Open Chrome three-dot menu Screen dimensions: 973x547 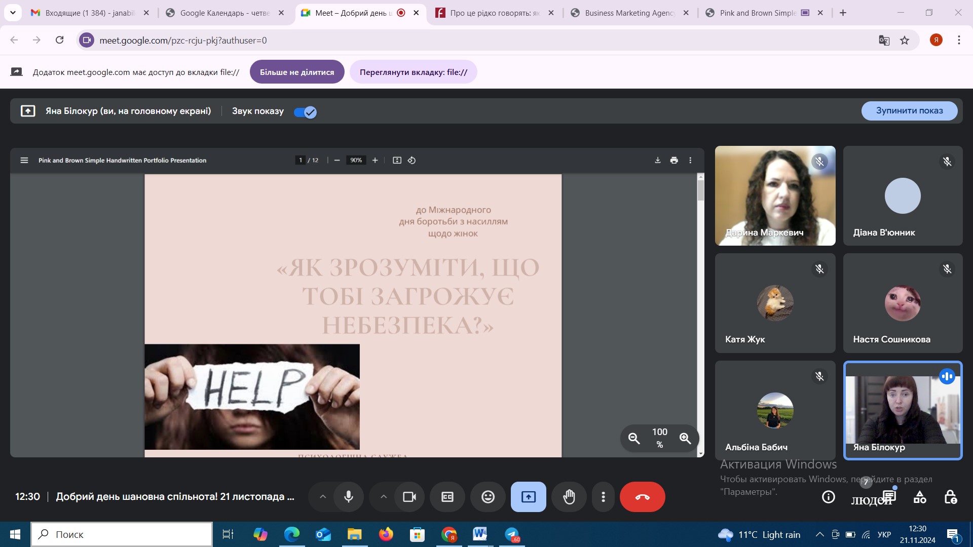click(x=959, y=40)
